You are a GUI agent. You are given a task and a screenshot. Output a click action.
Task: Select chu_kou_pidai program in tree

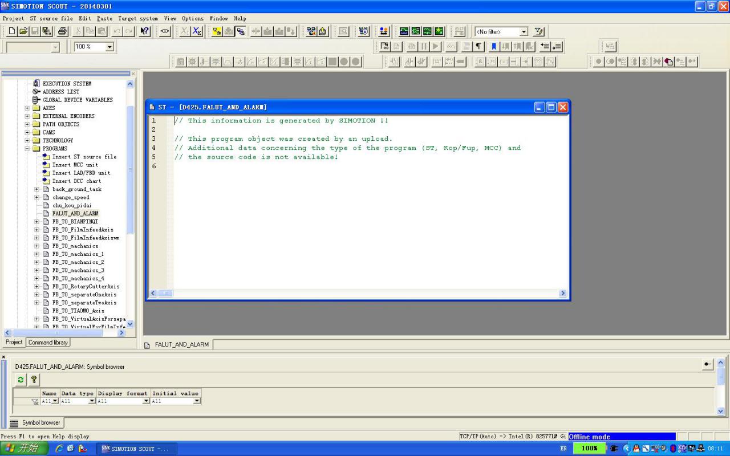click(x=72, y=206)
